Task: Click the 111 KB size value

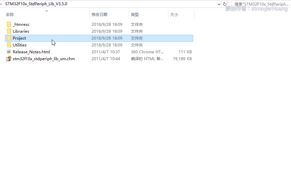Action: [x=185, y=52]
